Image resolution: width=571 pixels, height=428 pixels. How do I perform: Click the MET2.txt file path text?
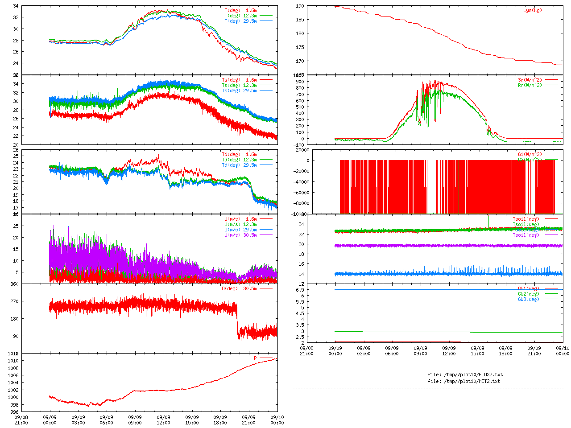point(464,381)
